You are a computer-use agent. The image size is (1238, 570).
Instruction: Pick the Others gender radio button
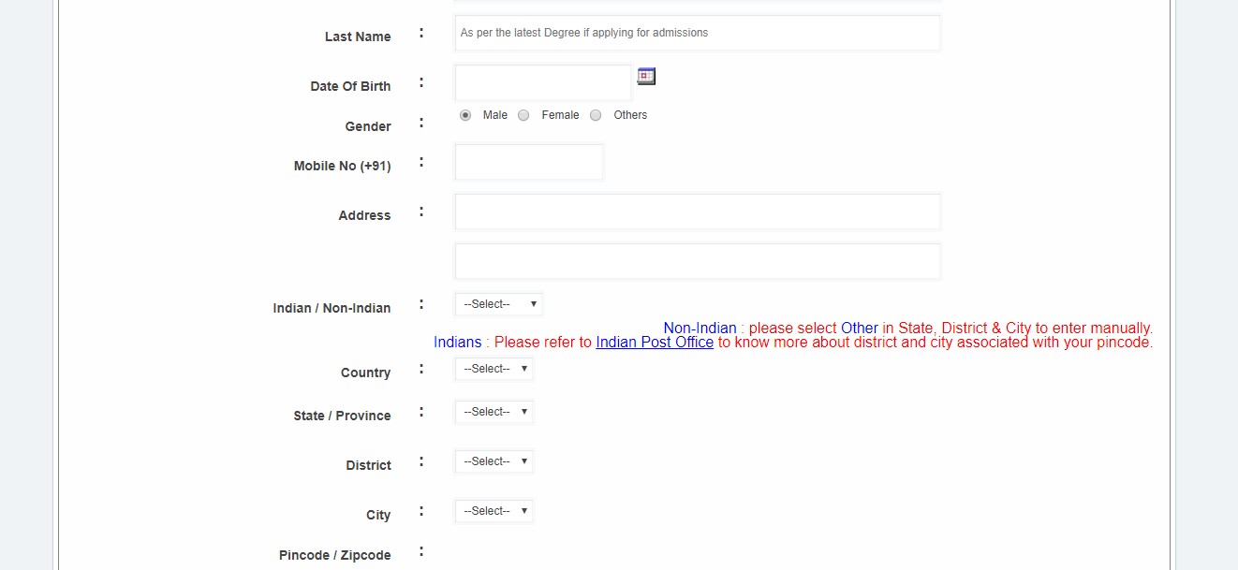coord(596,115)
